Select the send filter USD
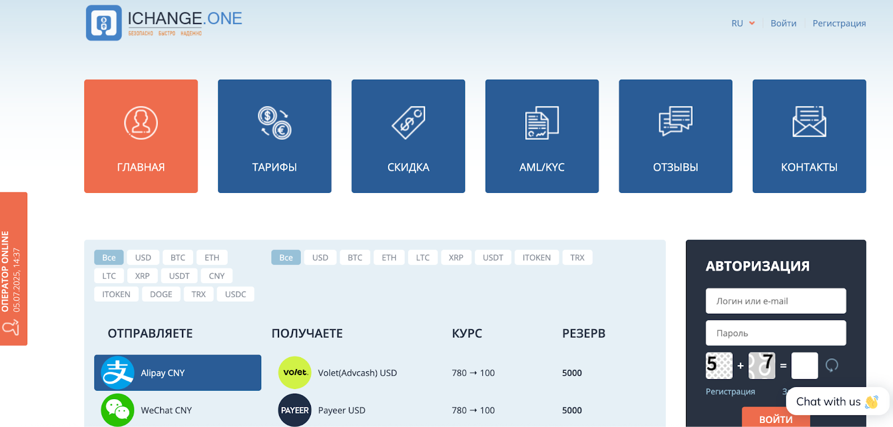Screen dimensions: 893x427 [143, 258]
